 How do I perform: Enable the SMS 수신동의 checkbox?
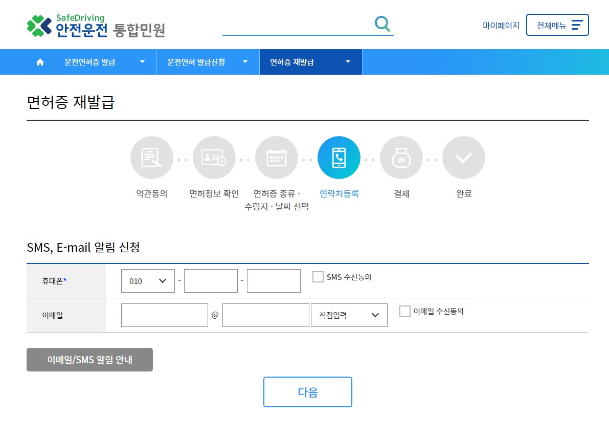pyautogui.click(x=318, y=277)
